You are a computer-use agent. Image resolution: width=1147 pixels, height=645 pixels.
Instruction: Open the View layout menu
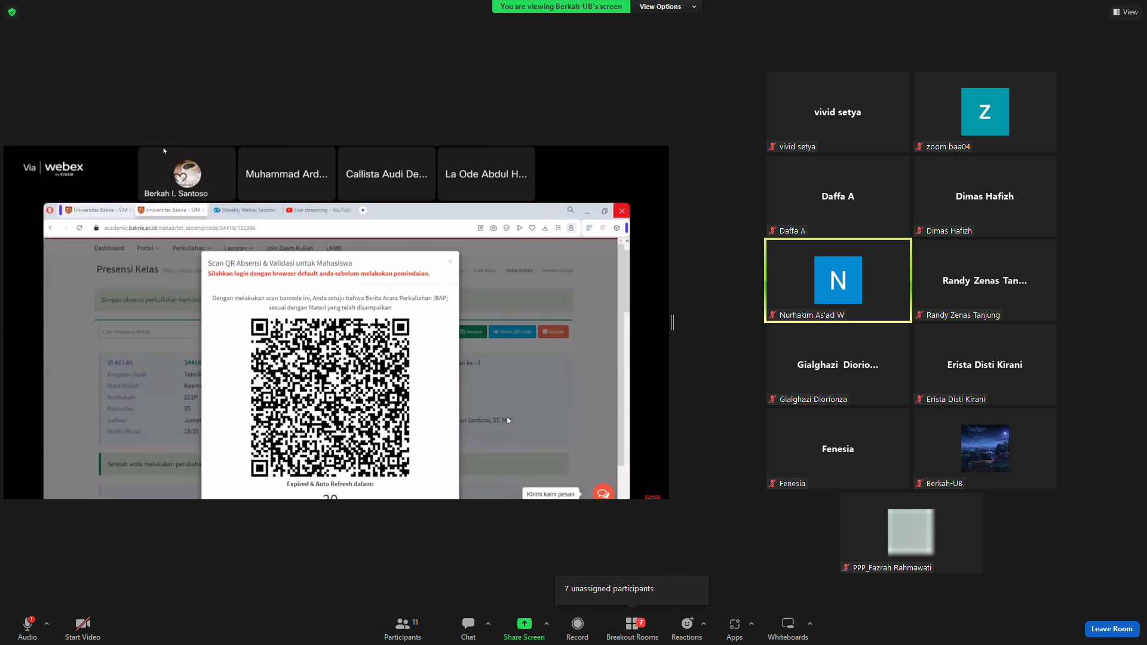(x=1125, y=12)
